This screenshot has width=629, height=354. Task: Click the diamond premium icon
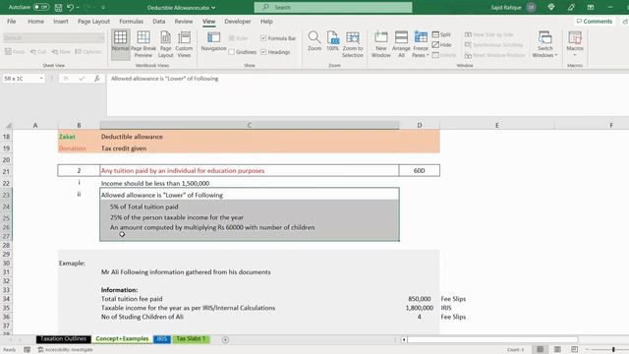551,7
